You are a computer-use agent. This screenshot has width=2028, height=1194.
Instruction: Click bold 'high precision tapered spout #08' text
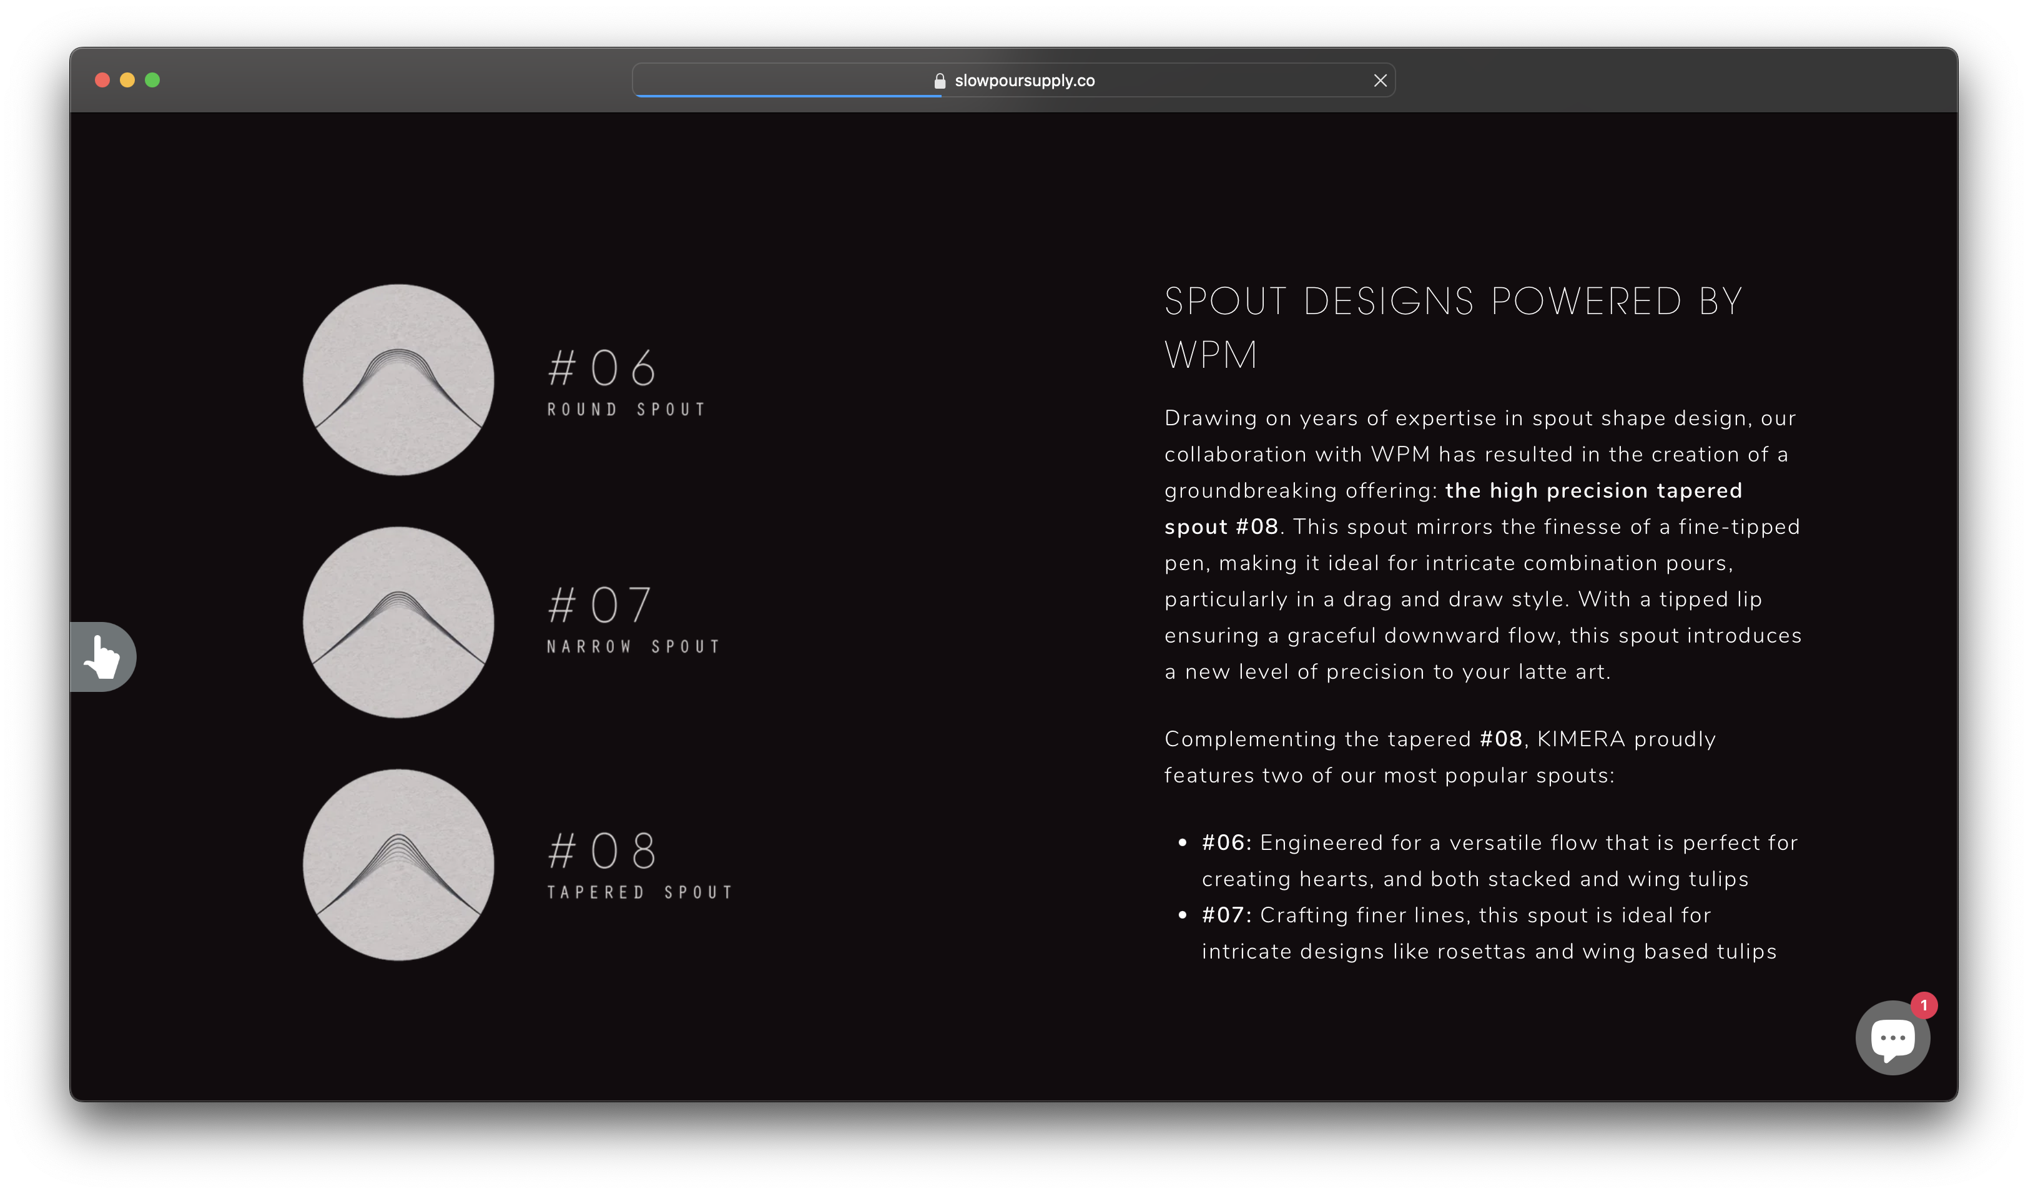point(1593,491)
